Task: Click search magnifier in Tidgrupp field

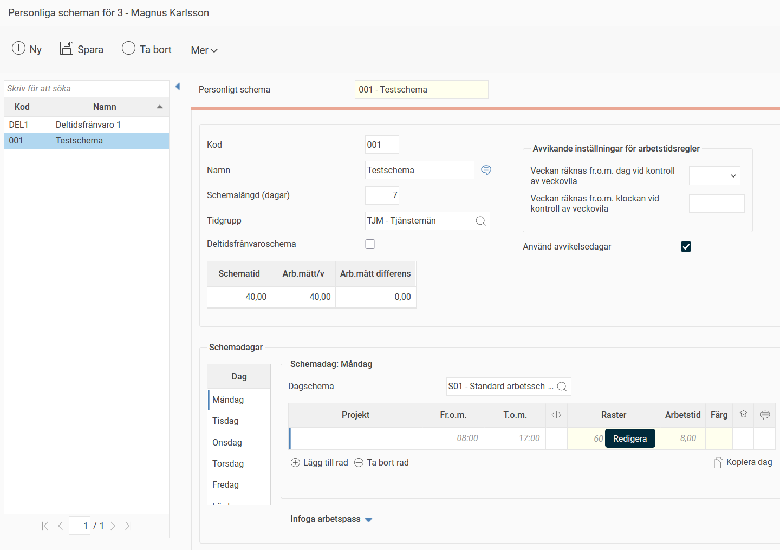Action: [x=480, y=221]
